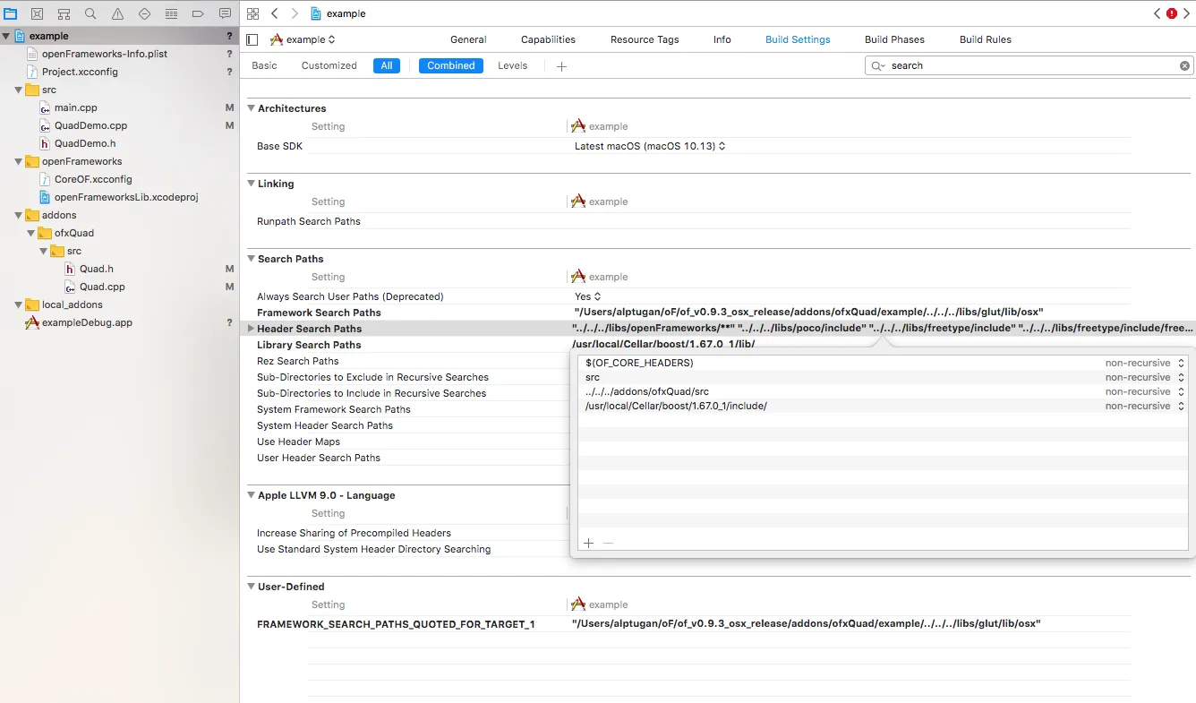Viewport: 1196px width, 703px height.
Task: Click the add build setting plus icon
Action: pyautogui.click(x=561, y=66)
